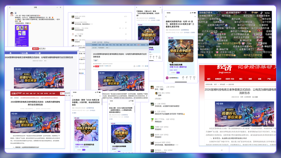This screenshot has height=158, width=281.
Task: Click the 极奢好礼 banner on the BRTV article
Action: [39, 78]
